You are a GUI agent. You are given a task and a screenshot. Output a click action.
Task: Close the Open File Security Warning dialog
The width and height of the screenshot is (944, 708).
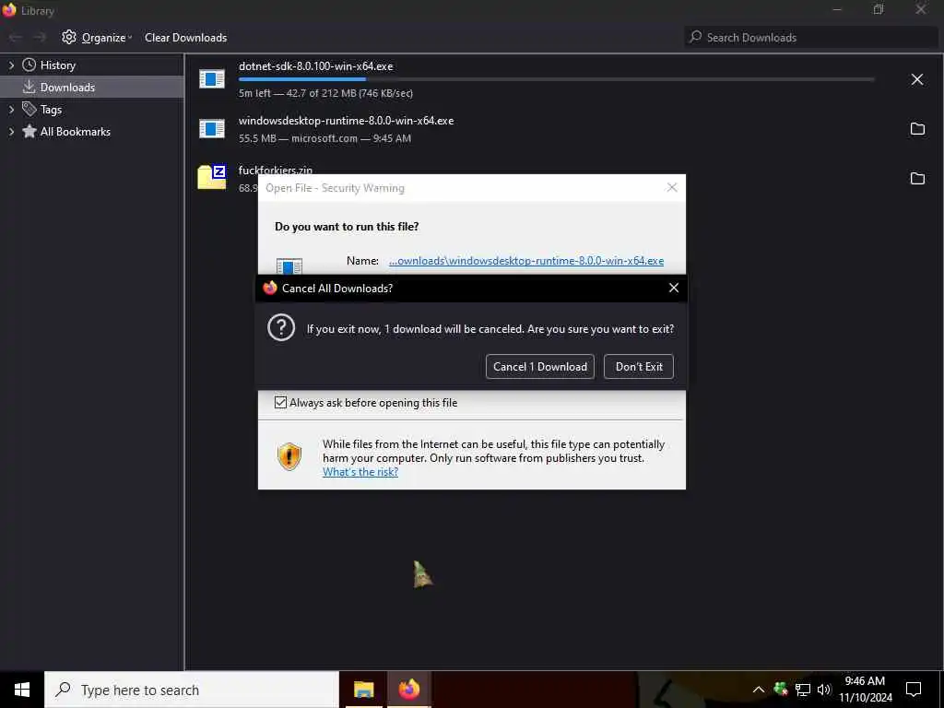672,188
